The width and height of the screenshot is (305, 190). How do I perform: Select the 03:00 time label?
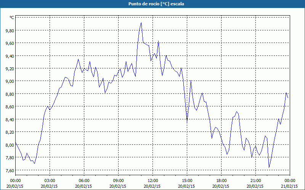click(50, 180)
